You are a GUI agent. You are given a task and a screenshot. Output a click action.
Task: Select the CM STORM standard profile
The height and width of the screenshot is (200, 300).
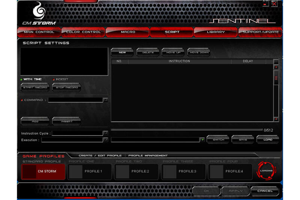click(43, 171)
